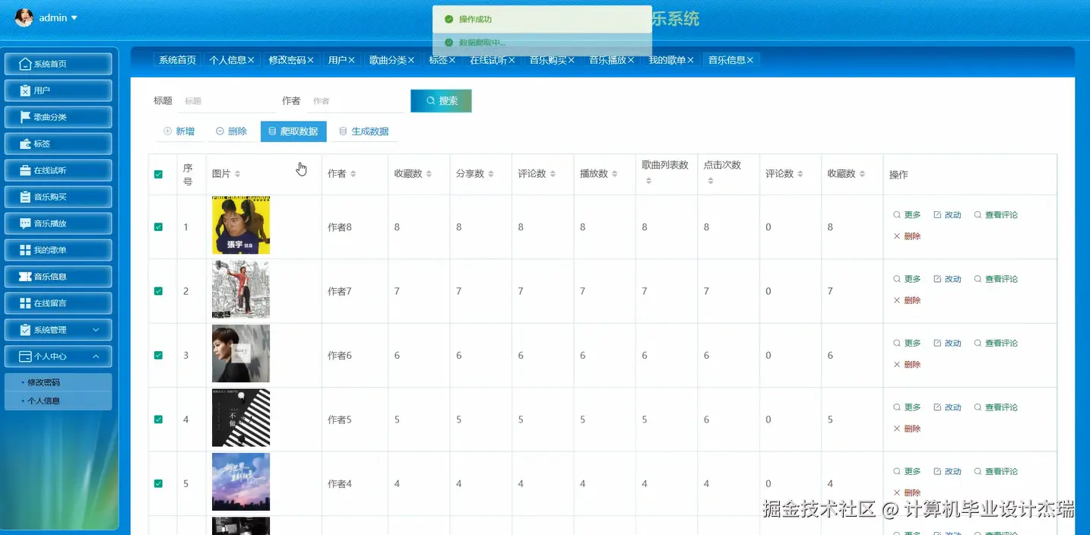Viewport: 1090px width, 535px height.
Task: Close the 歌曲分类 tab
Action: tap(411, 60)
